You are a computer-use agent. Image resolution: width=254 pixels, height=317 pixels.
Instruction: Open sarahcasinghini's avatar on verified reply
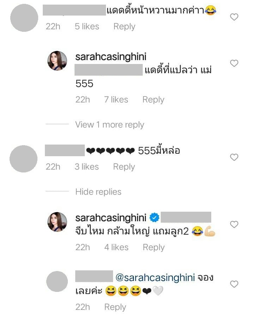57,222
